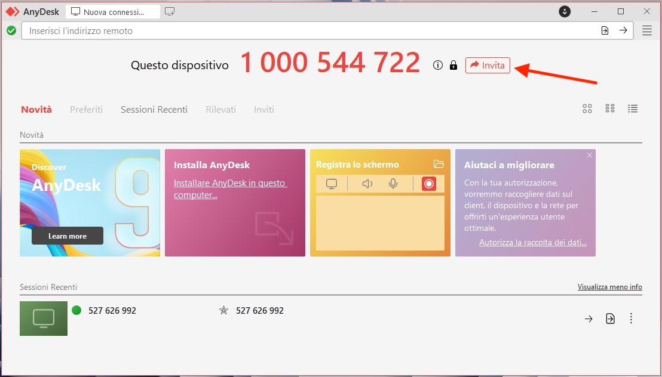Select list view icon
Viewport: 662px width, 377px height.
click(633, 109)
